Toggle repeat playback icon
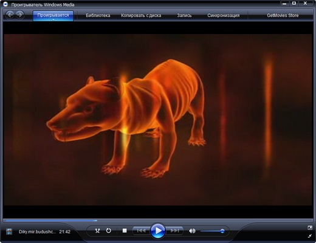The height and width of the screenshot is (243, 316). tap(109, 231)
